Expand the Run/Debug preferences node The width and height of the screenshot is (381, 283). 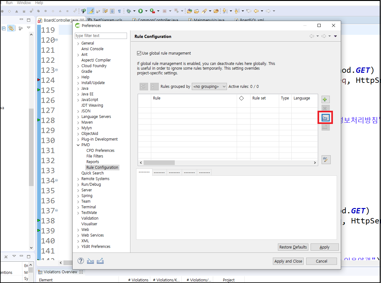pyautogui.click(x=78, y=184)
